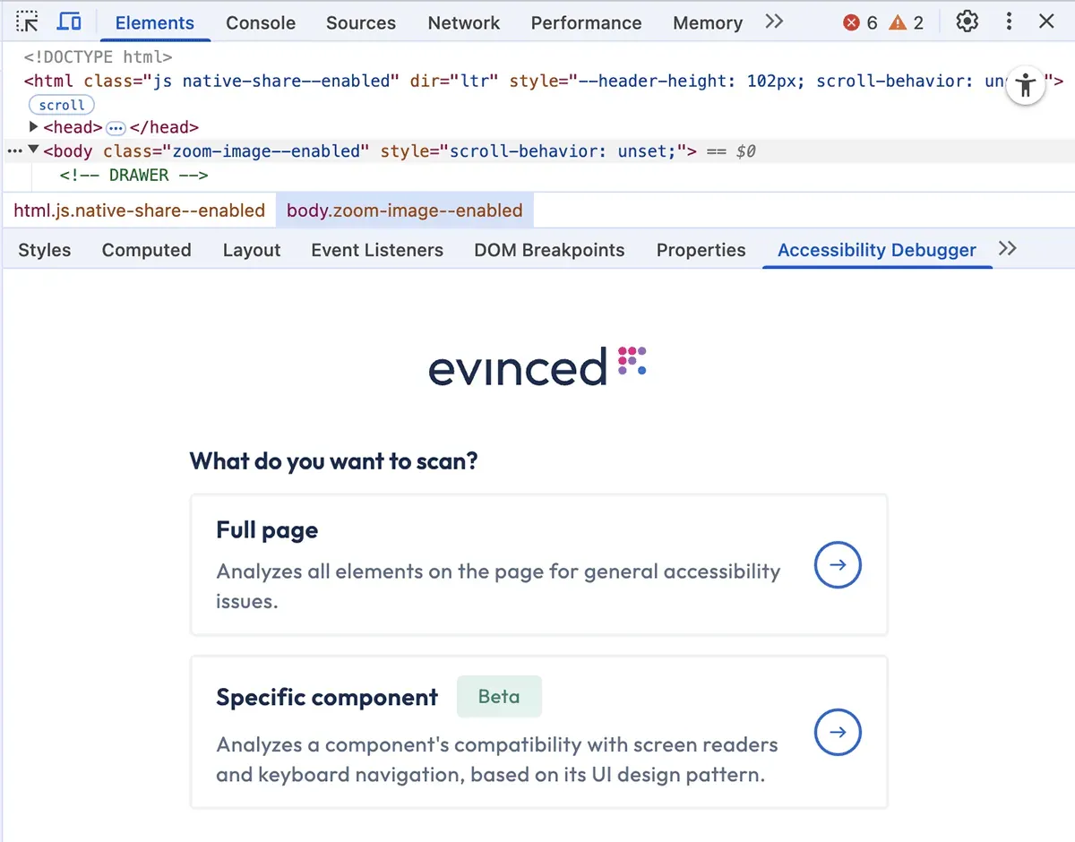Open the Memory tab
The image size is (1075, 842).
click(708, 22)
